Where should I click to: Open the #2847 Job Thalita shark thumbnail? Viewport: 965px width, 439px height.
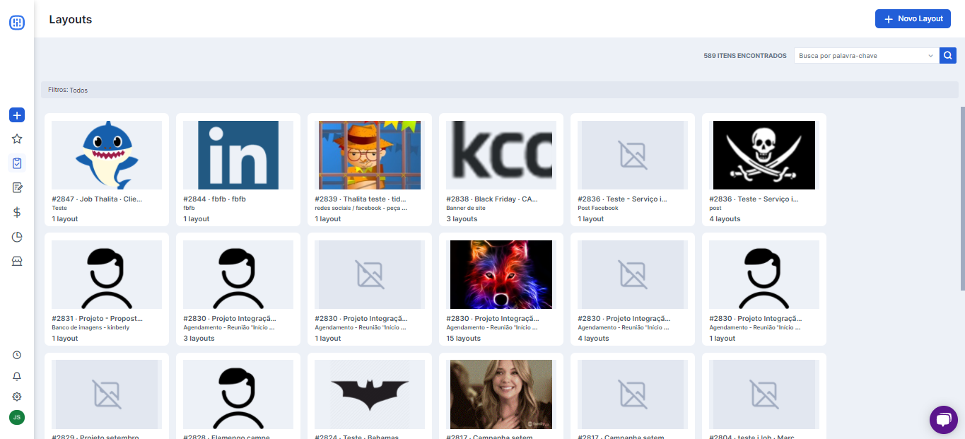pos(107,155)
